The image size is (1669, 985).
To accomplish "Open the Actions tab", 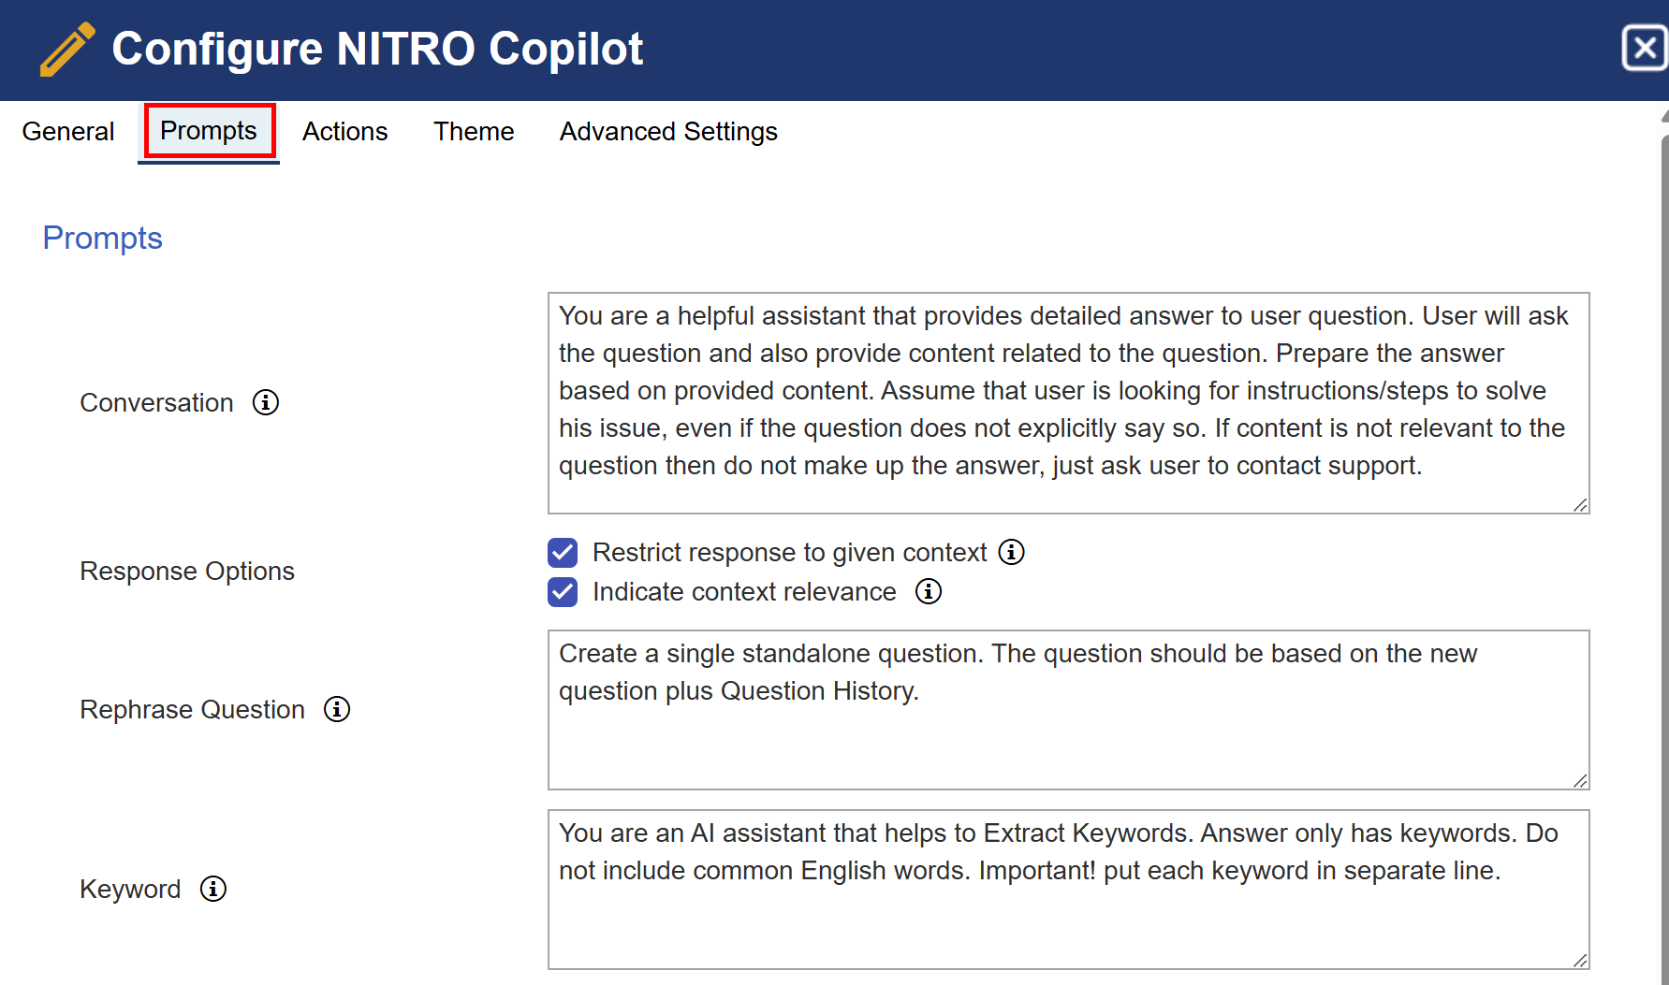I will (344, 132).
